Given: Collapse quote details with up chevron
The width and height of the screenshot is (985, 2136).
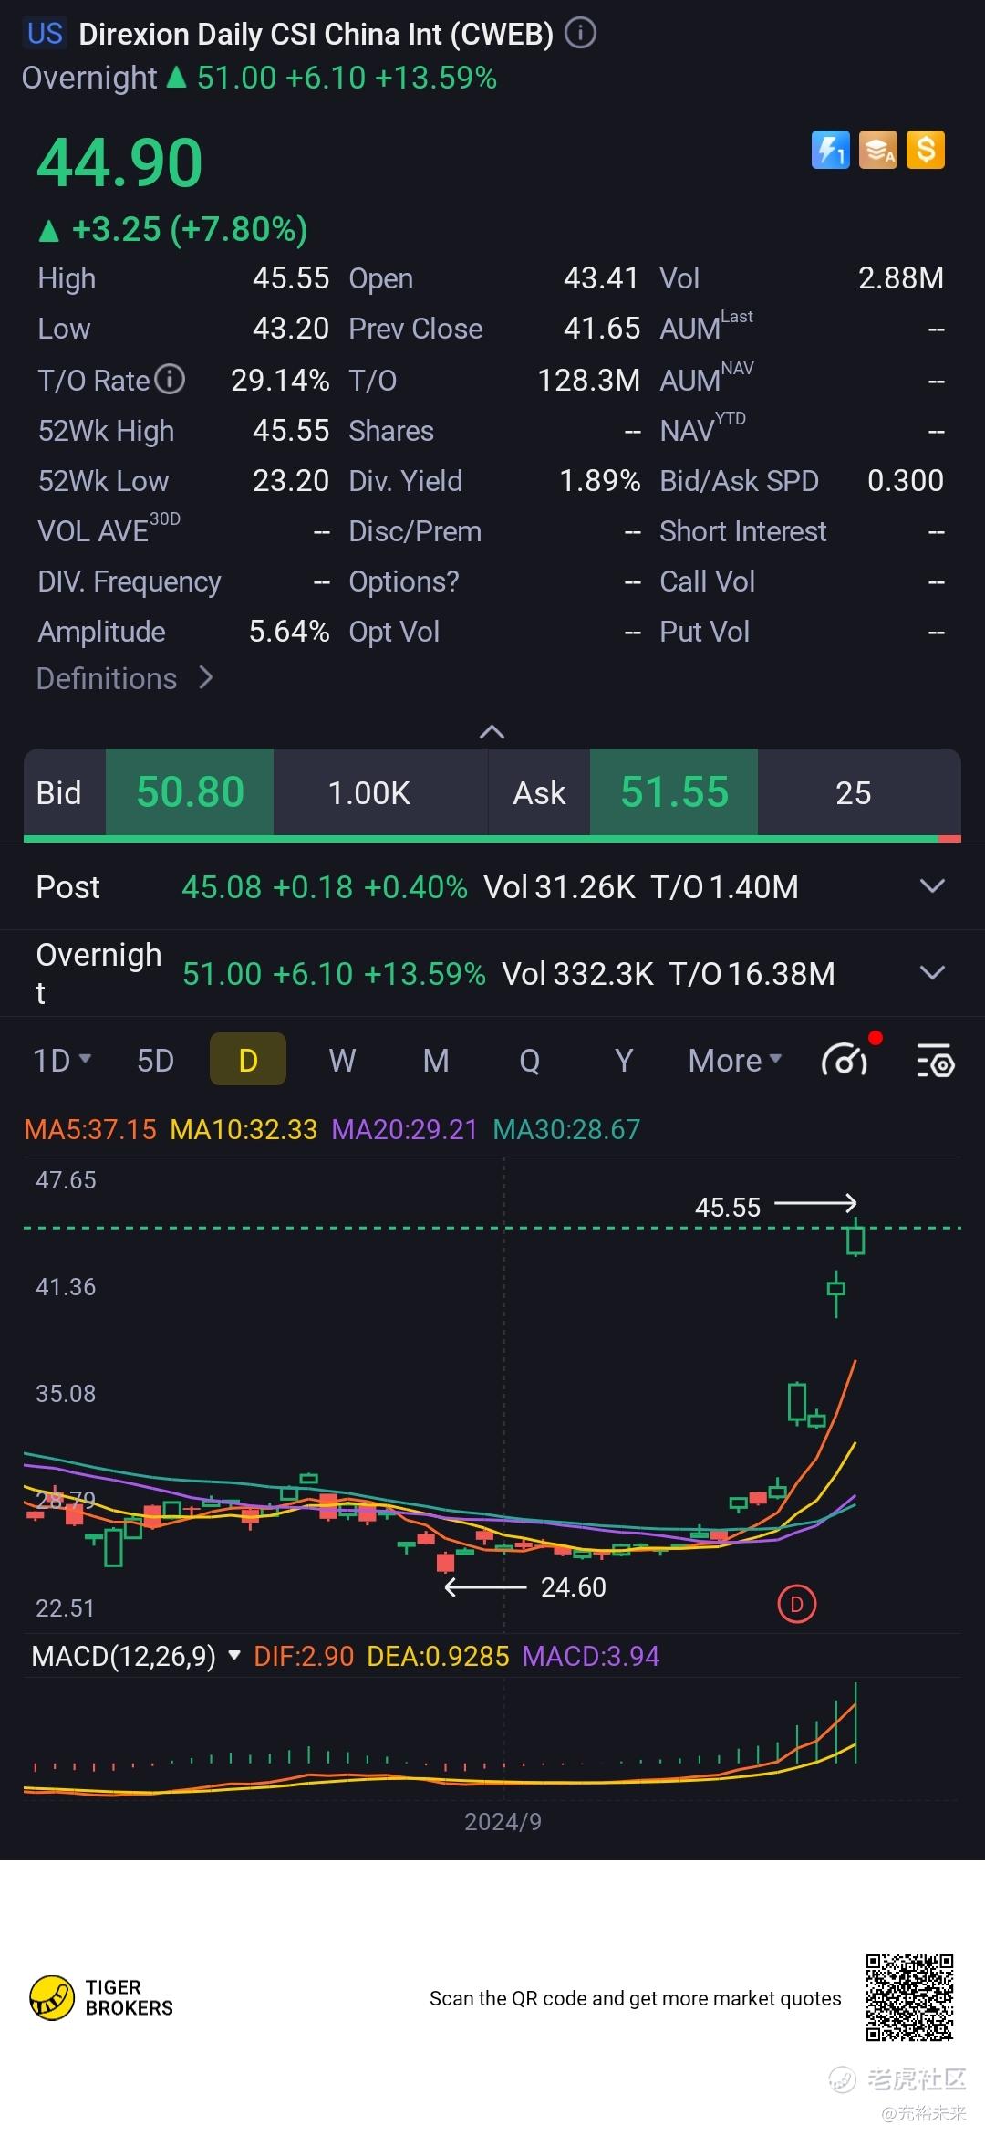Looking at the screenshot, I should click(492, 731).
